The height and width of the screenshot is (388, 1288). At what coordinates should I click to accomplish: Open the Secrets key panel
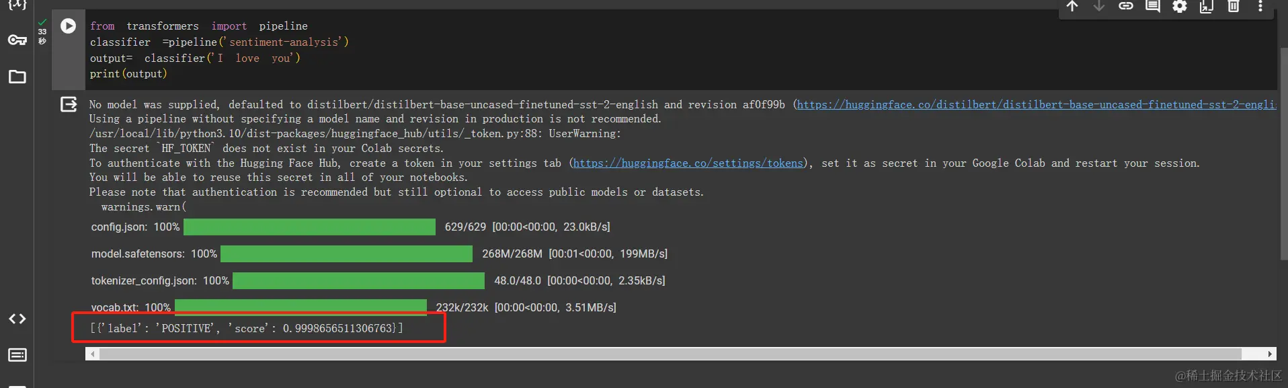(17, 40)
